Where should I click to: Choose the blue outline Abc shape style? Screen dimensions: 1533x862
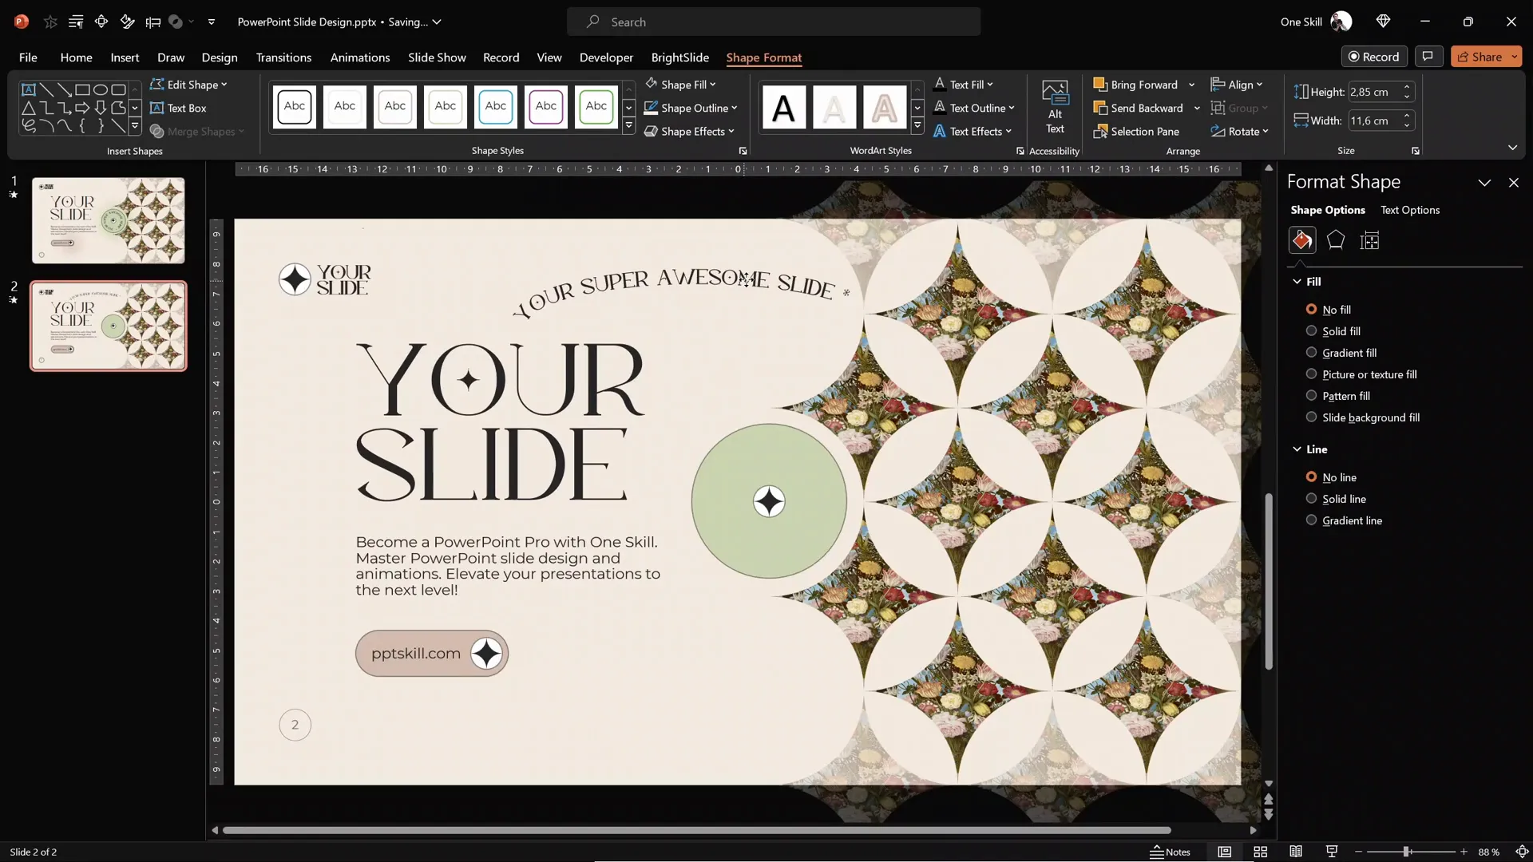coord(495,107)
